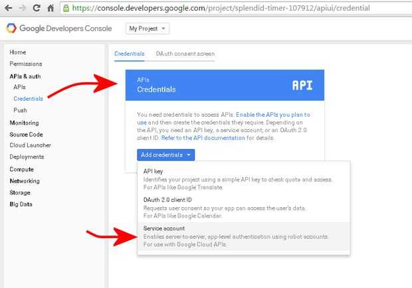
Task: Click the Google Developers Console logo
Action: pos(59,29)
